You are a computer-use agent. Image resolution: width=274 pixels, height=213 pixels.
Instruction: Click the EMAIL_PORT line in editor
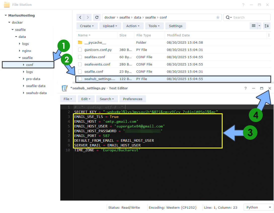click(x=92, y=136)
